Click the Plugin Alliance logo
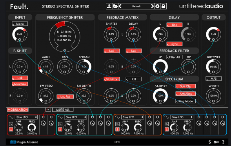This screenshot has width=231, height=146. click(24, 142)
